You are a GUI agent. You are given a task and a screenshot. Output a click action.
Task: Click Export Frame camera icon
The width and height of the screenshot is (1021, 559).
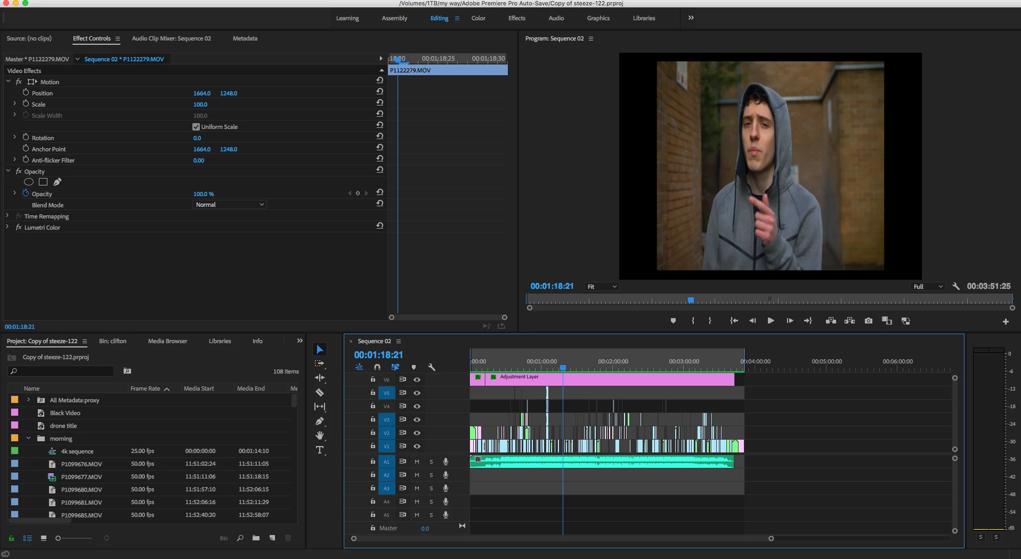869,321
